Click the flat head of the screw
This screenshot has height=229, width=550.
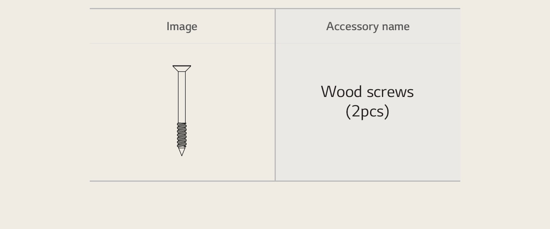(182, 68)
